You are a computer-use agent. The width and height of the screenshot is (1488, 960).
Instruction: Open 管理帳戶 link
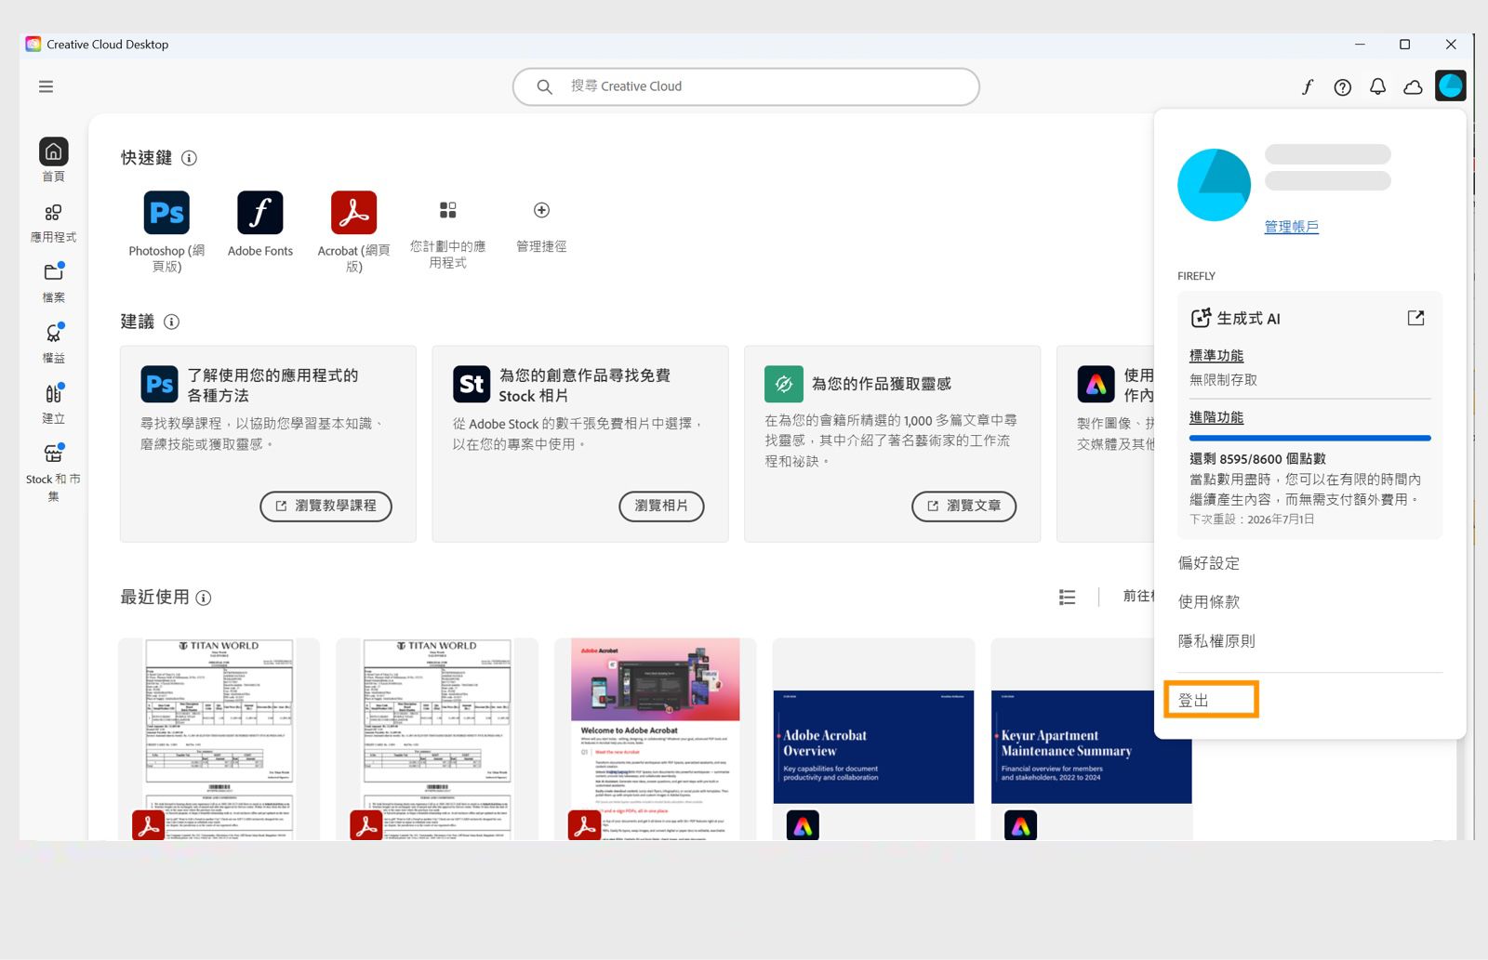[1291, 227]
